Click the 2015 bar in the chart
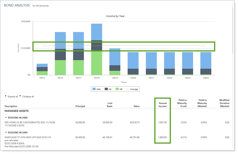238x154 pixels. [42, 69]
